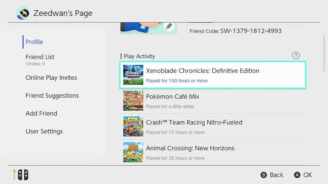Open Add Friend in sidebar

tap(41, 113)
